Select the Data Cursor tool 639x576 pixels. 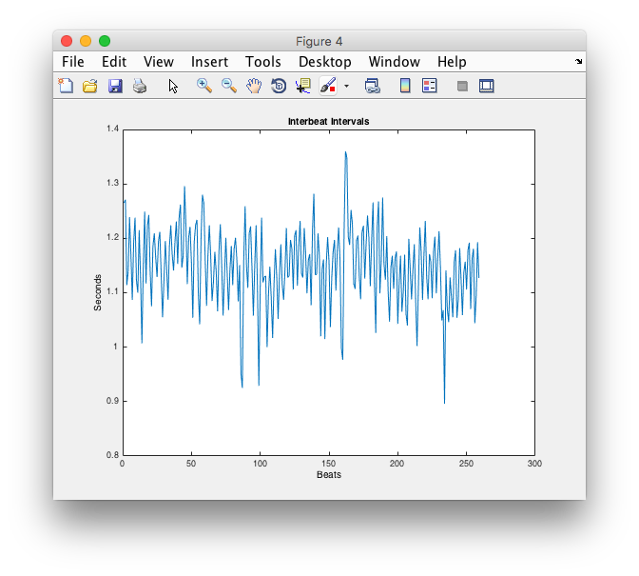(303, 86)
